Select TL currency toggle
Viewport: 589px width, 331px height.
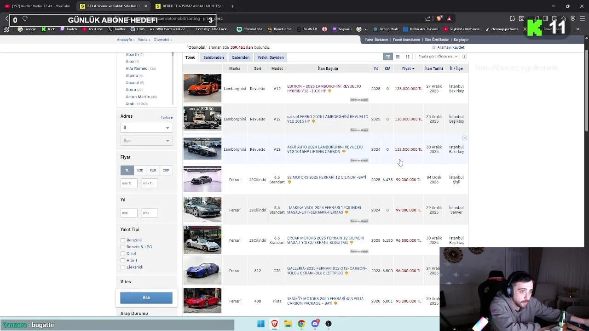pos(127,170)
